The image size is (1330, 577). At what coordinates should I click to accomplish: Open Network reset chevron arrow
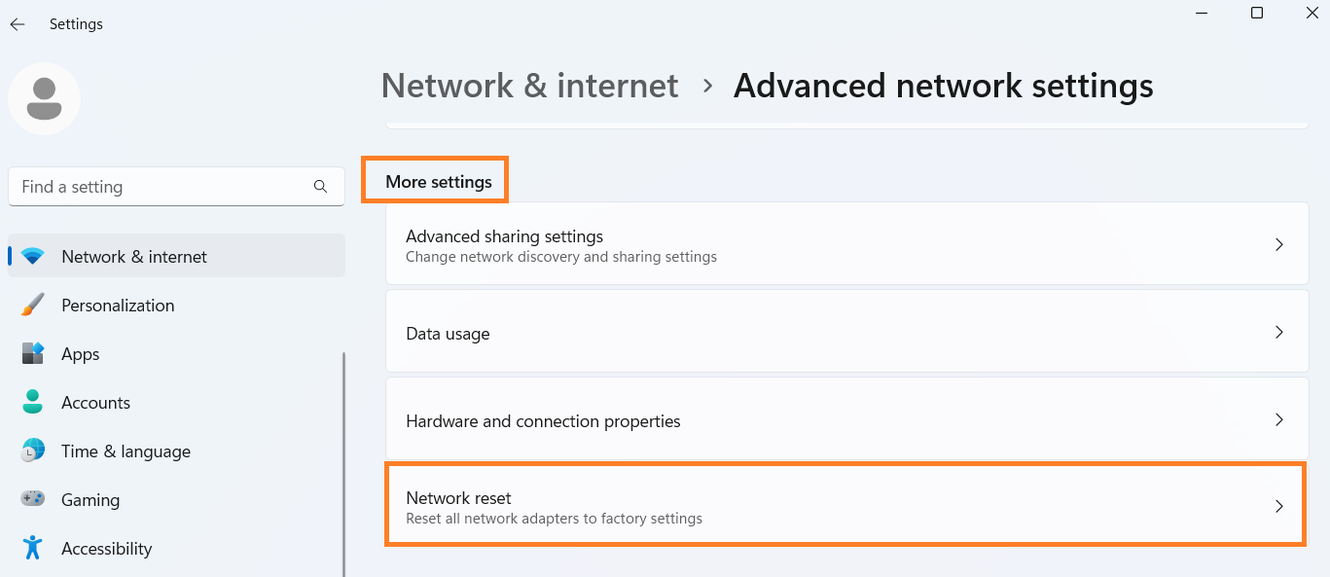(1279, 506)
